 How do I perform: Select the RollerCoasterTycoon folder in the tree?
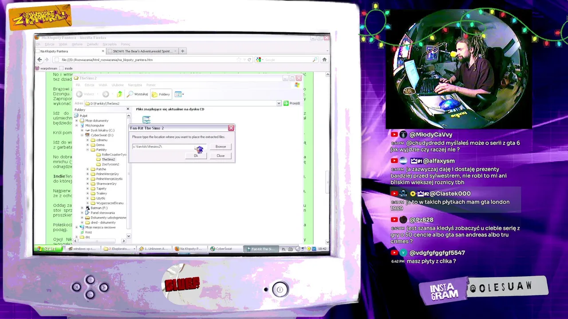coord(114,155)
